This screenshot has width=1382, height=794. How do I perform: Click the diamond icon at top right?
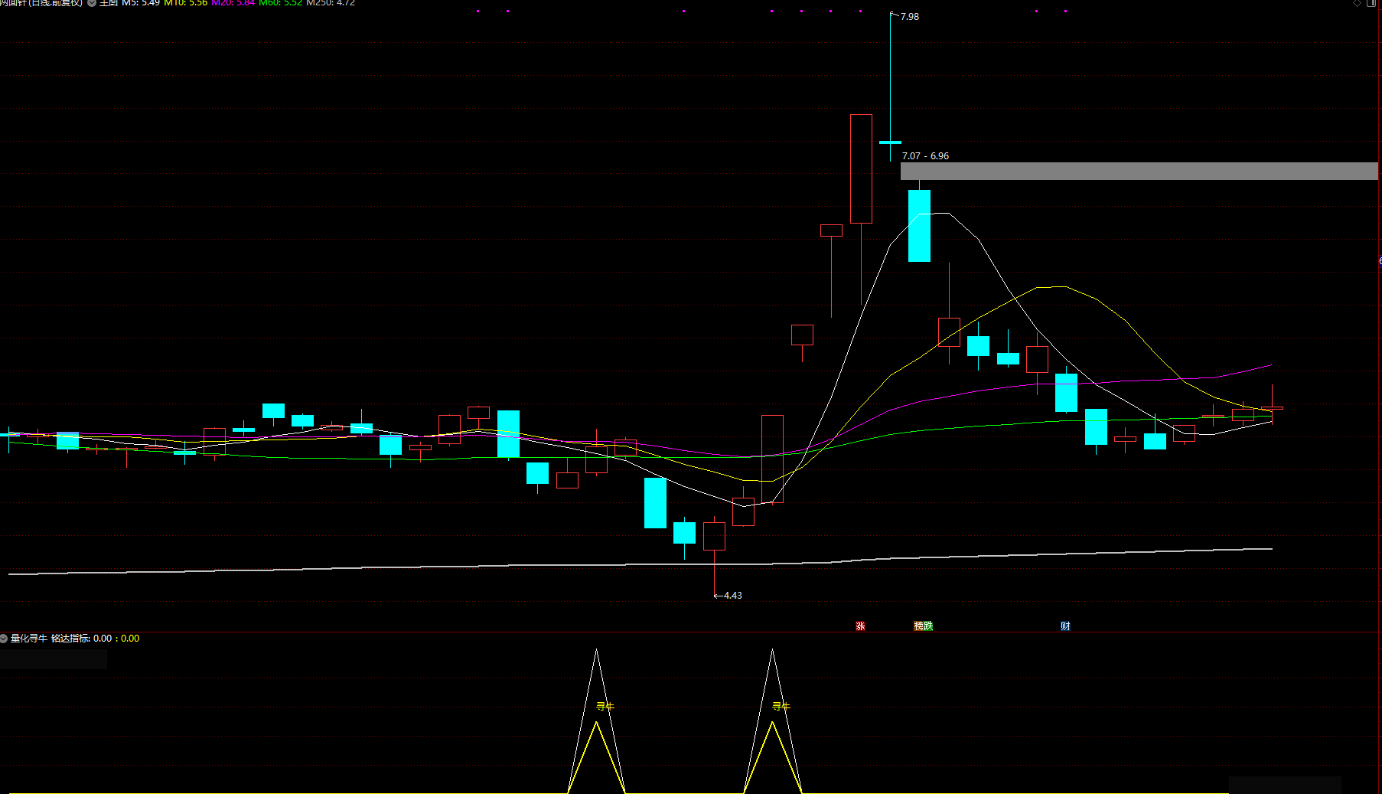[x=1357, y=3]
